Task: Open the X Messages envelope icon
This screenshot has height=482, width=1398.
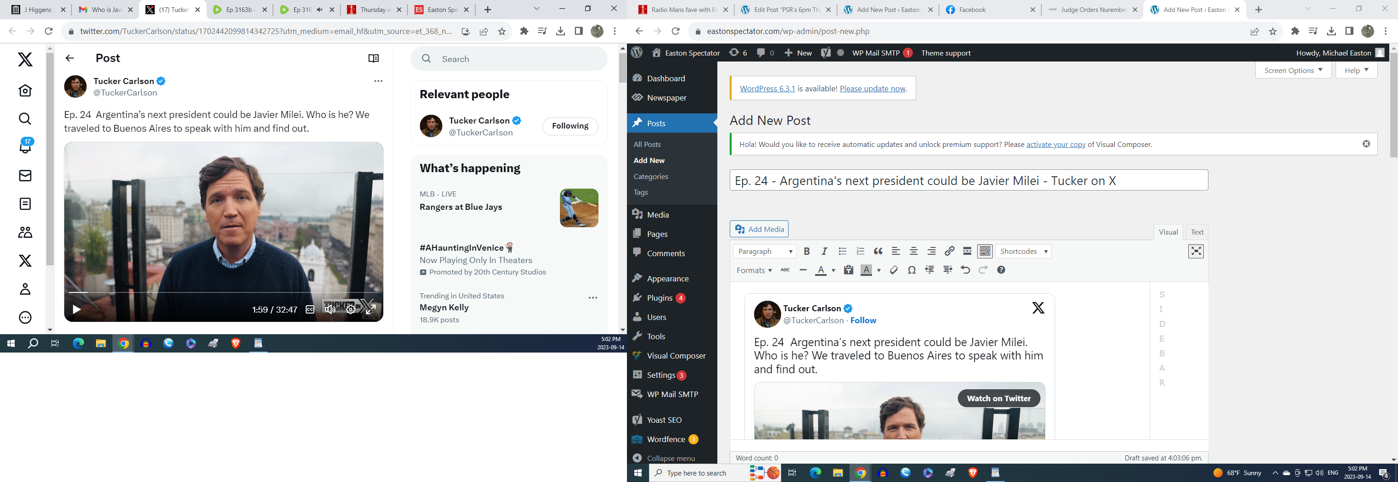Action: tap(25, 176)
